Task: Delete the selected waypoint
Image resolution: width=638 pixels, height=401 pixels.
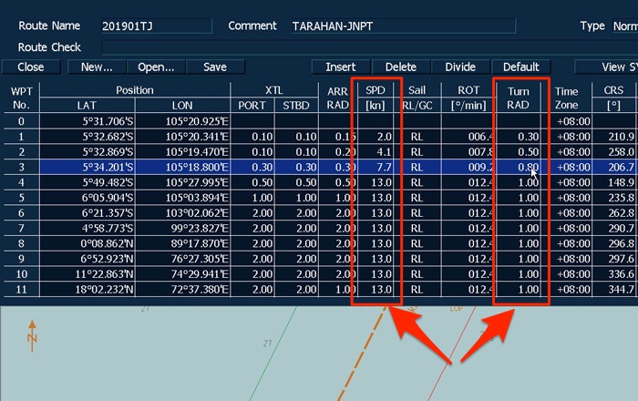Action: point(401,67)
